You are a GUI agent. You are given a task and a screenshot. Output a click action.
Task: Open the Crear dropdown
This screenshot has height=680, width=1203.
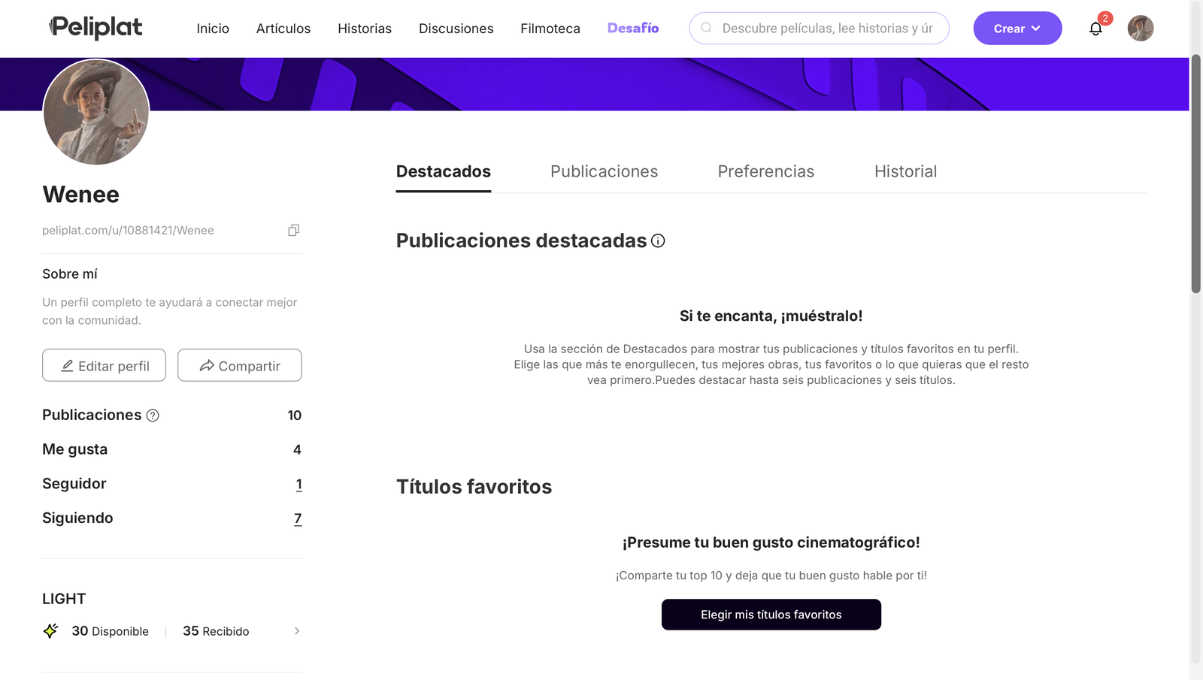coord(1017,28)
